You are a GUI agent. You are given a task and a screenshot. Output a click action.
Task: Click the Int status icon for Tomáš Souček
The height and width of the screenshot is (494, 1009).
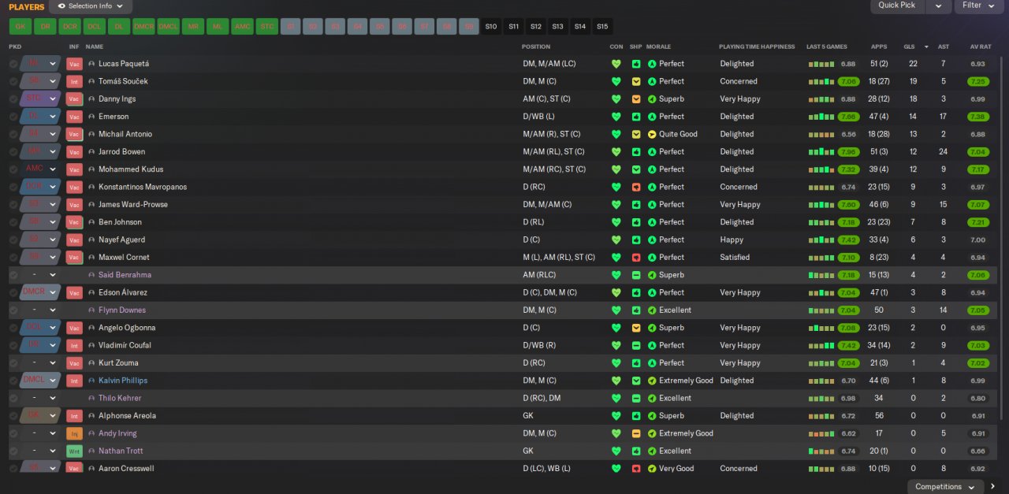[75, 81]
